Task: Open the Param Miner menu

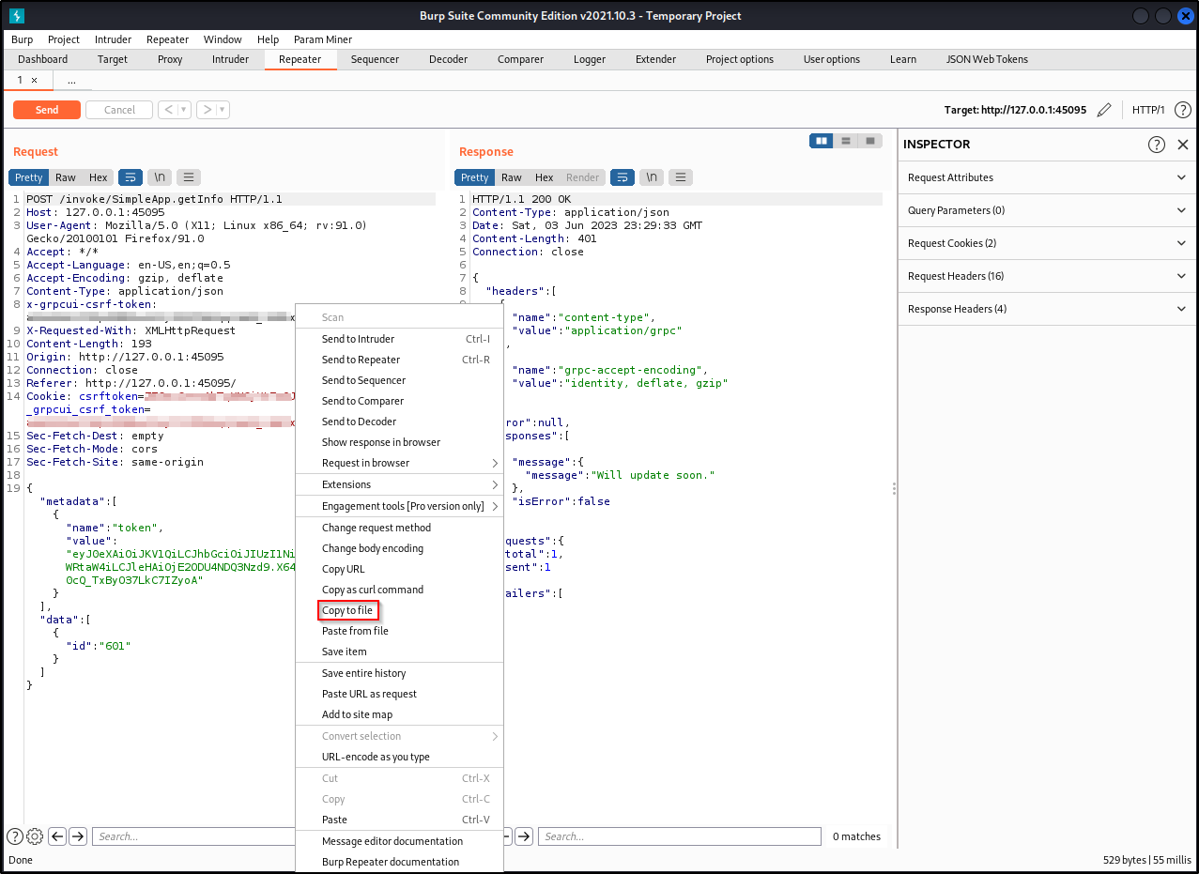Action: 323,39
